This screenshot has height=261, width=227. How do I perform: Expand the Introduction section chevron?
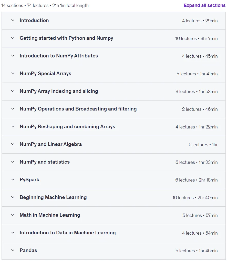click(x=13, y=21)
